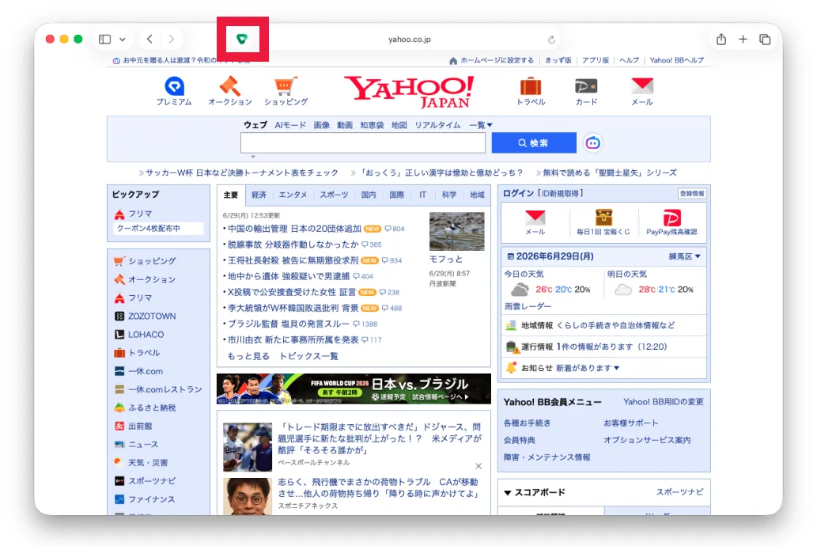
Task: Click Yahoo! BB用IDの変更 link
Action: tap(664, 402)
